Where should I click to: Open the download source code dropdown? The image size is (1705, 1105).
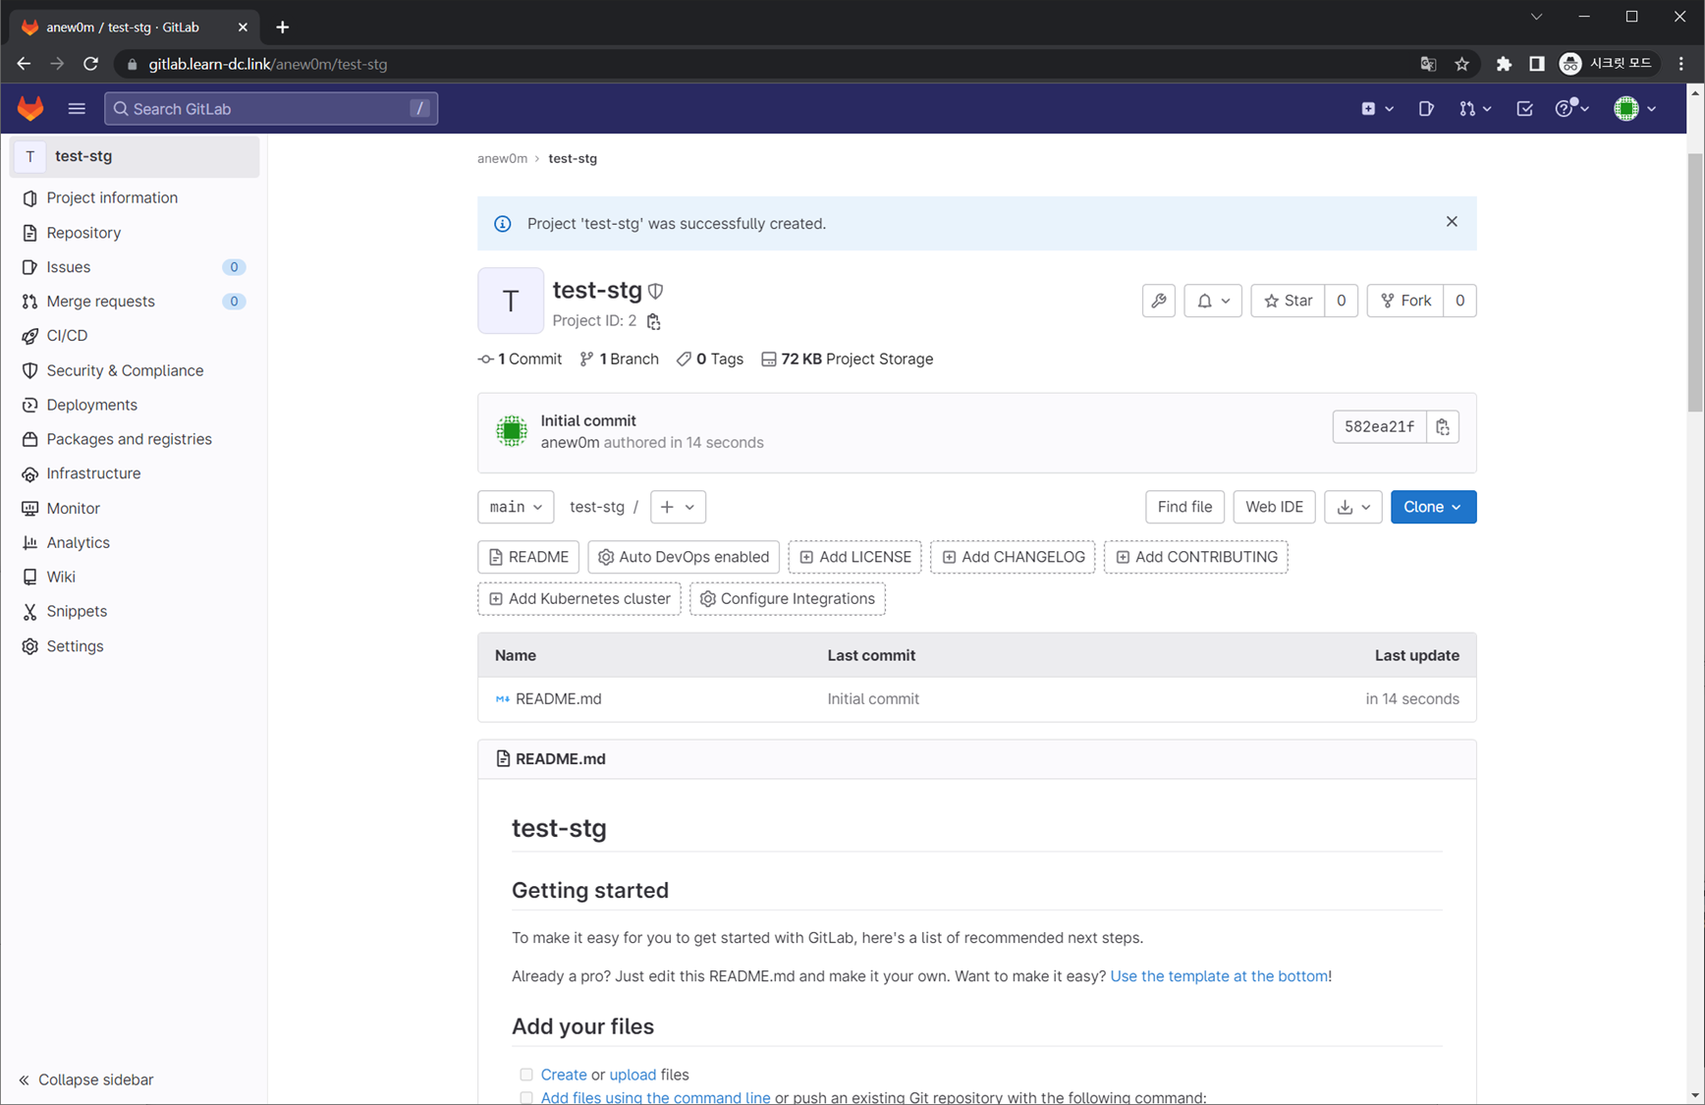[1352, 507]
